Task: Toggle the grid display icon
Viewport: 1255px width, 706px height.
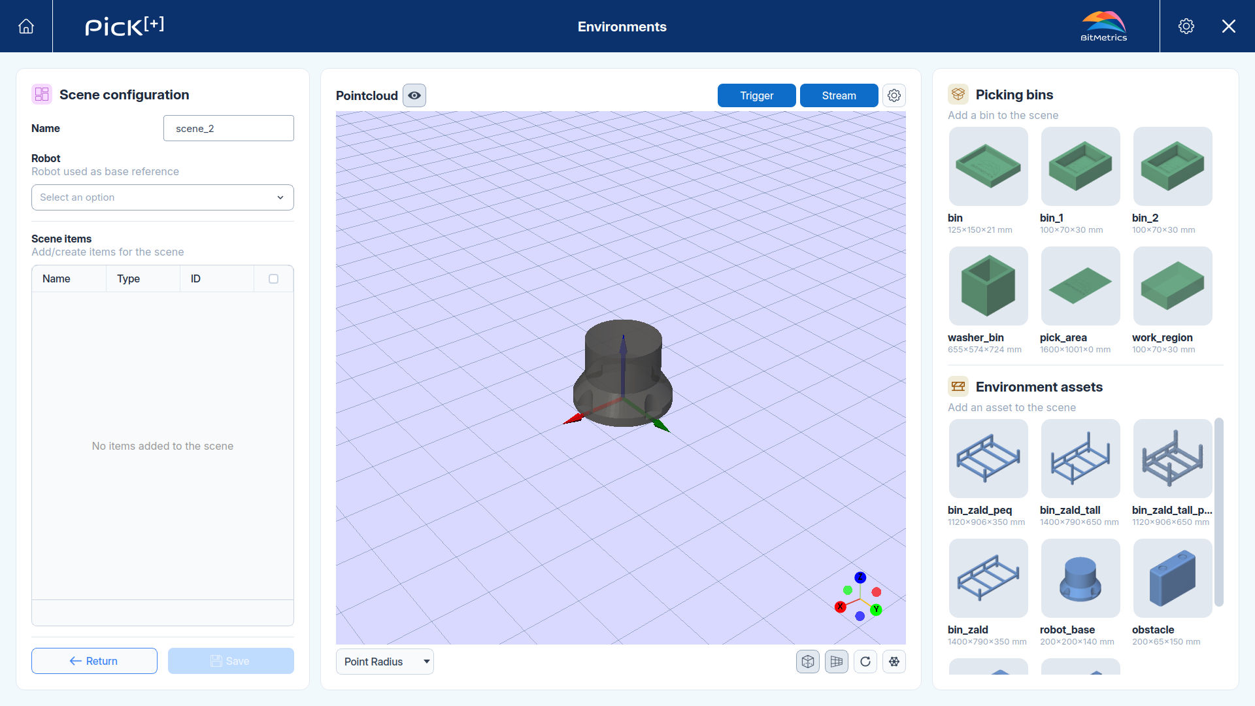Action: pos(837,662)
